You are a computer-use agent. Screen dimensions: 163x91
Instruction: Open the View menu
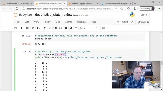coord(37,22)
